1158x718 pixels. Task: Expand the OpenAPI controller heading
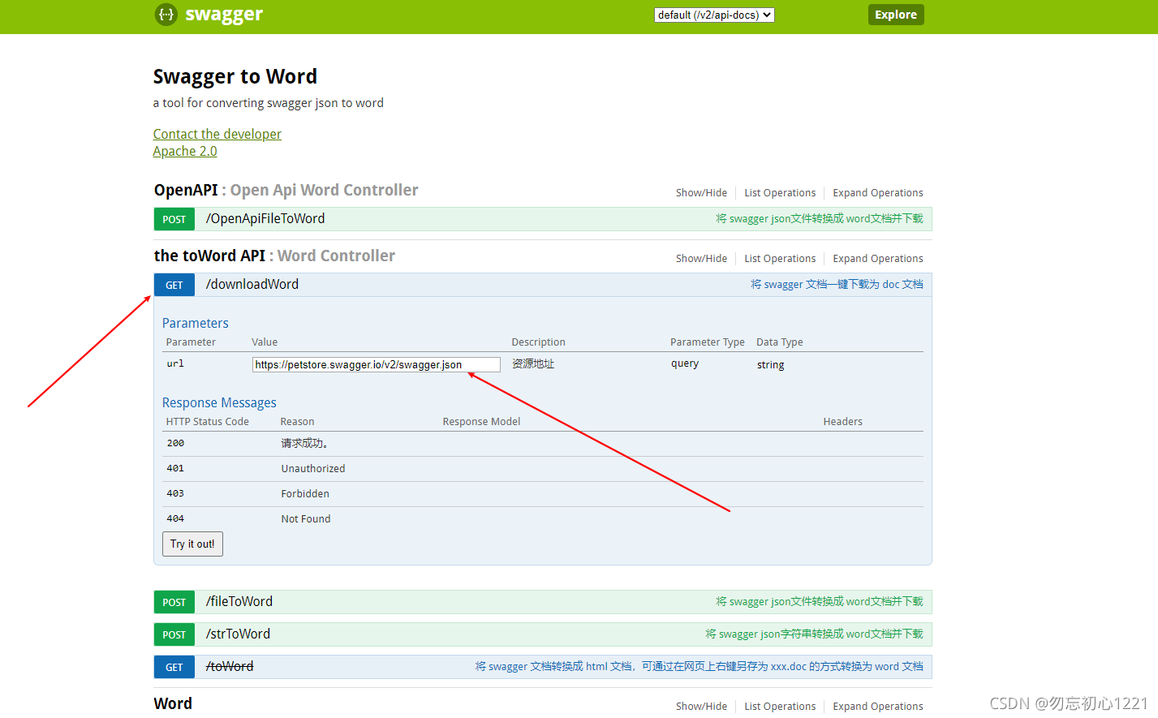click(286, 190)
